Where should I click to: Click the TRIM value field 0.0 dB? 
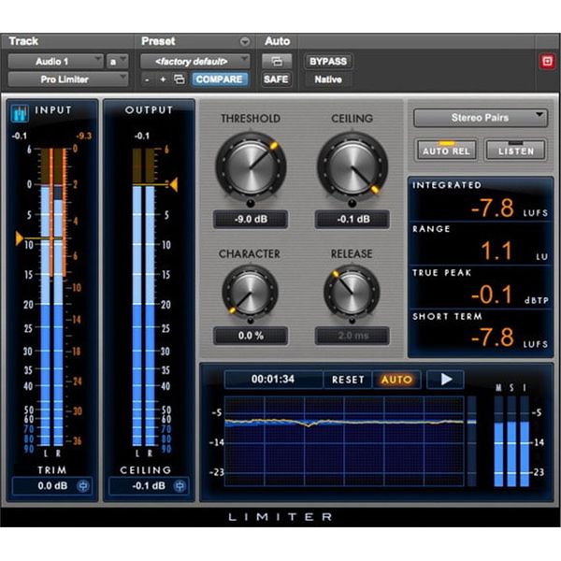[x=52, y=486]
